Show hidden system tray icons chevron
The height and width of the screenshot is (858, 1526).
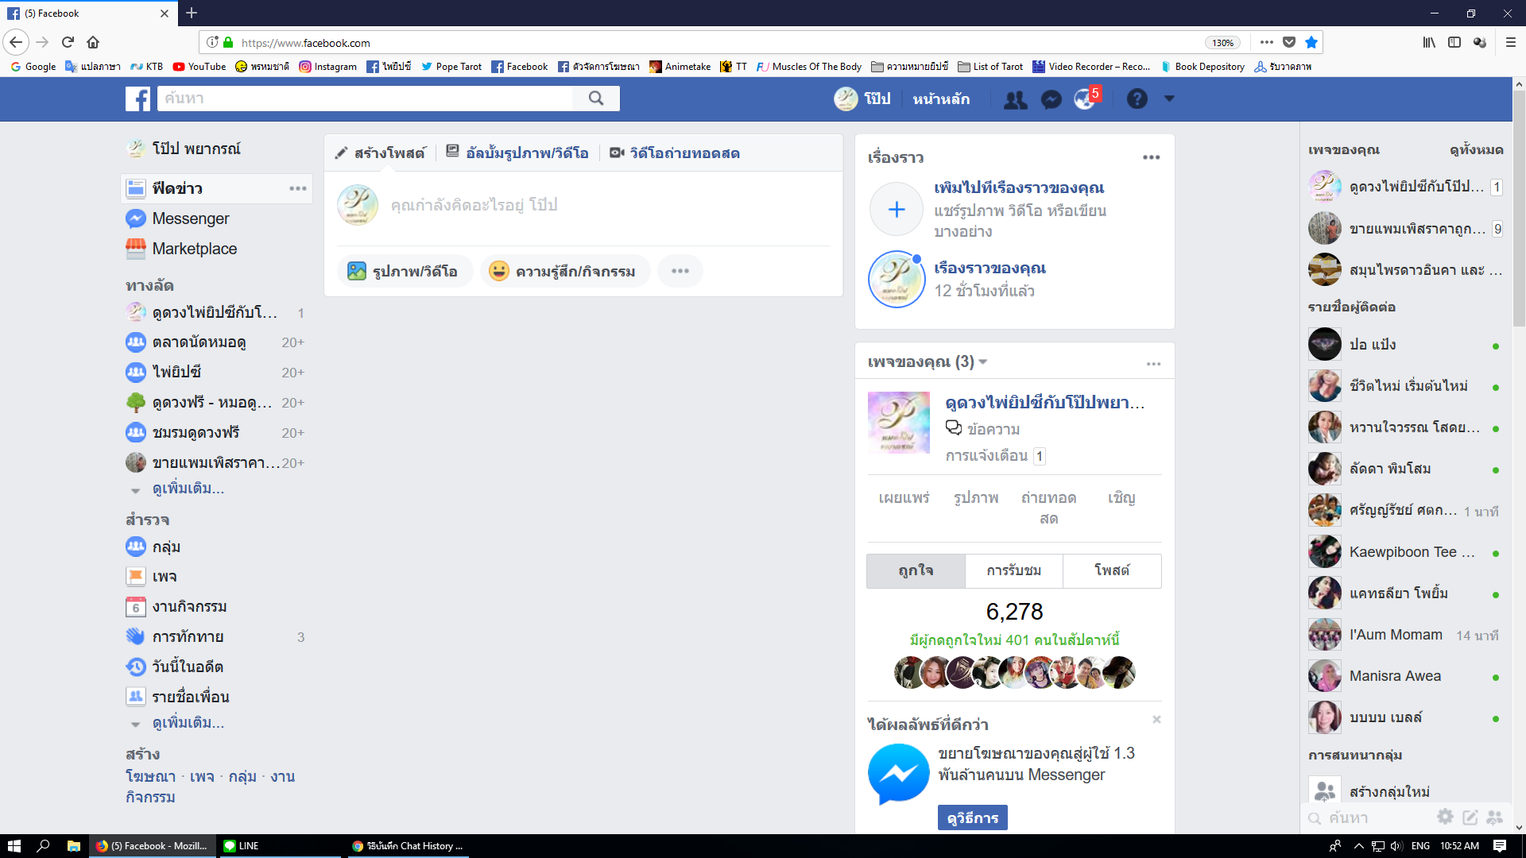pyautogui.click(x=1358, y=846)
